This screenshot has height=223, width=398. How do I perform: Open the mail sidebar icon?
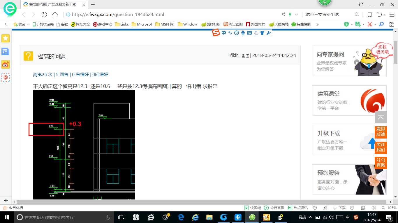[x=6, y=78]
